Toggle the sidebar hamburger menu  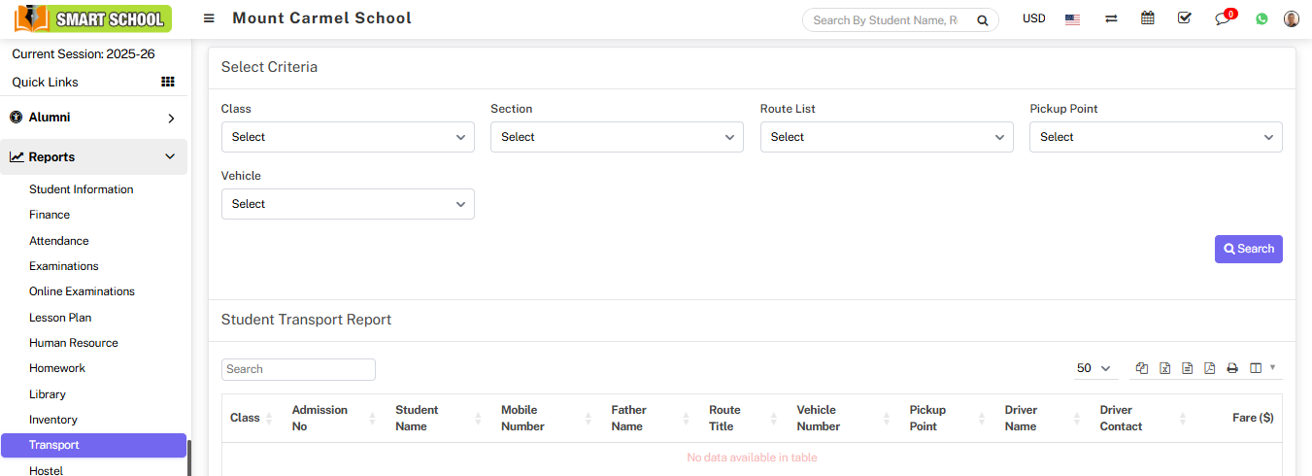pos(209,18)
